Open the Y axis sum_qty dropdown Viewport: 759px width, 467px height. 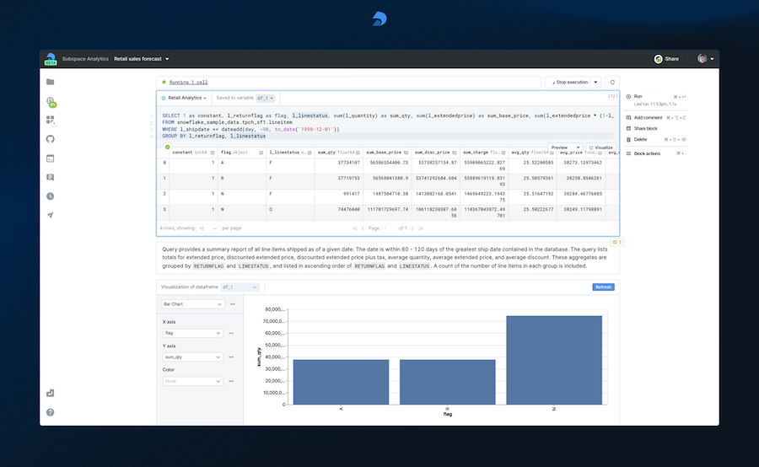(x=191, y=357)
